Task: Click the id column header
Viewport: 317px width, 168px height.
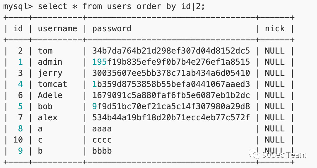Action: coord(18,28)
